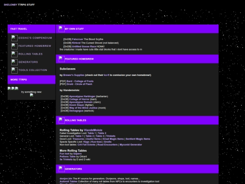Open the Untitled Goose Race link
245x184 pixels.
coord(84,46)
